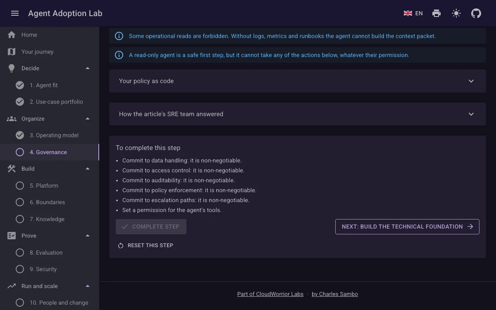Click the circle icon beside Evaluation
The height and width of the screenshot is (310, 496).
click(20, 253)
